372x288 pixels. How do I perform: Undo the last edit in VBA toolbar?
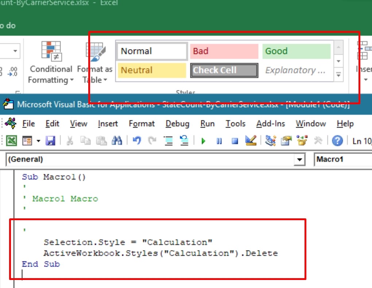[137, 141]
